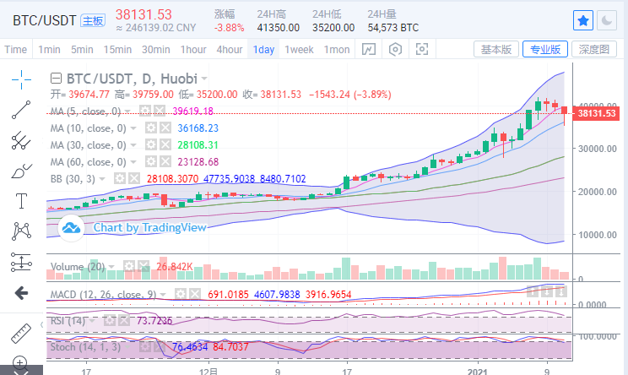Open settings for MA 60 indicator

pos(150,161)
